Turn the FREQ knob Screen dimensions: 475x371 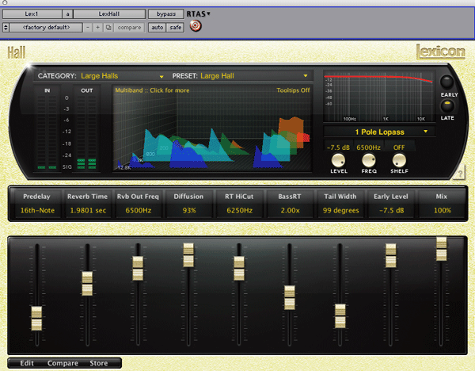point(369,160)
